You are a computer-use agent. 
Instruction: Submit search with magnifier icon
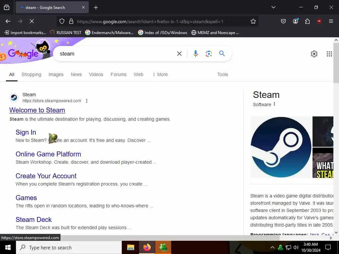pos(222,53)
